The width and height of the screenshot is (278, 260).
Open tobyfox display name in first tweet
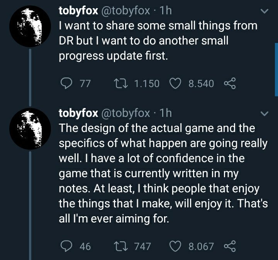pos(78,11)
